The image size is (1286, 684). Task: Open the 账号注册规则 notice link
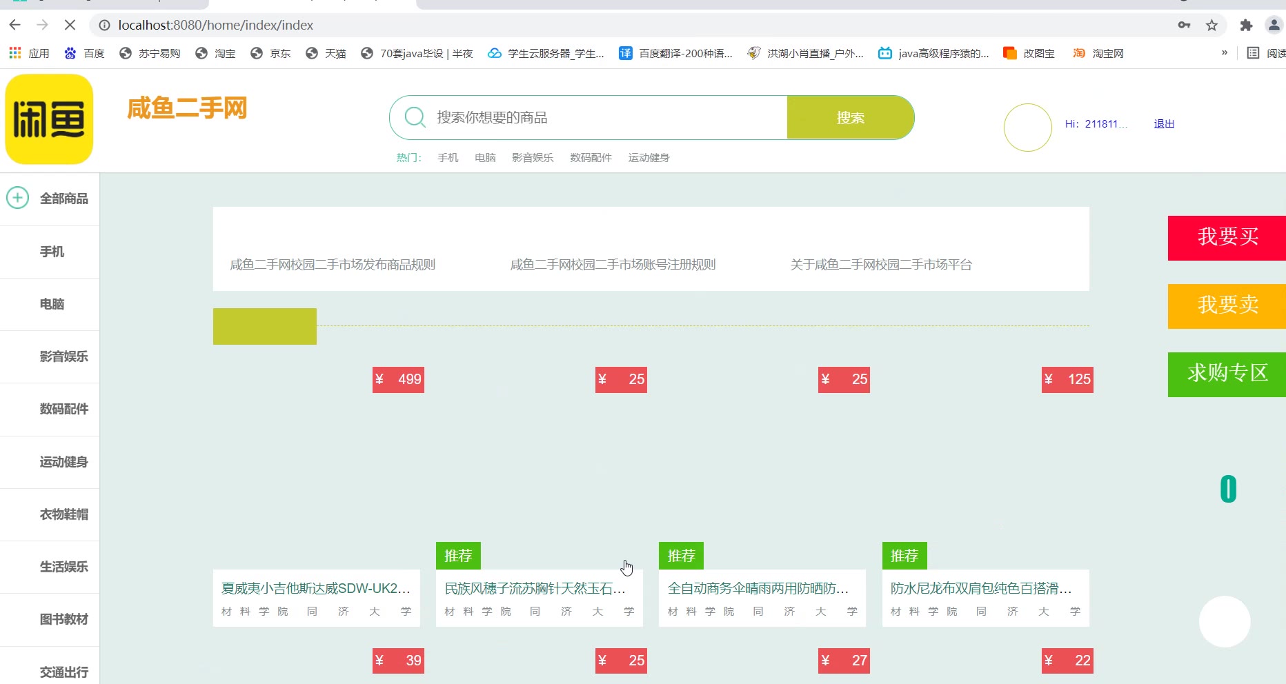pos(613,265)
